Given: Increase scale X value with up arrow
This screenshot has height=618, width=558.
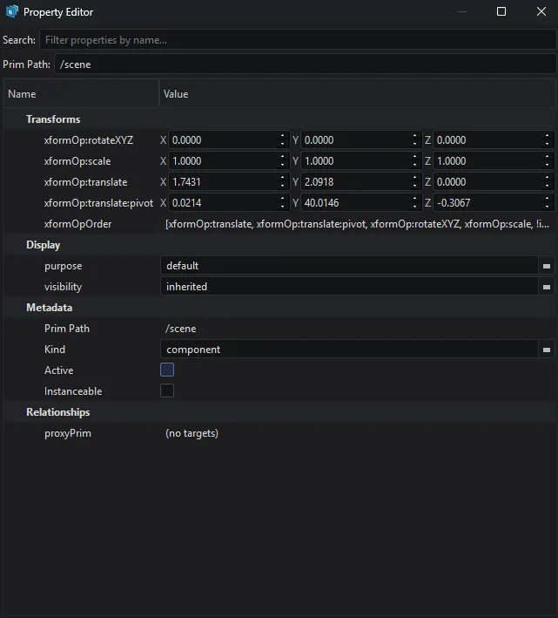Looking at the screenshot, I should (282, 157).
